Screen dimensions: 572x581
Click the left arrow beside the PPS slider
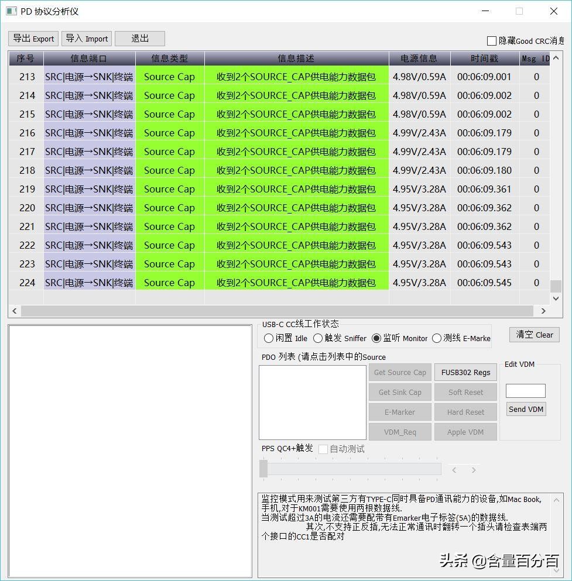click(x=455, y=469)
